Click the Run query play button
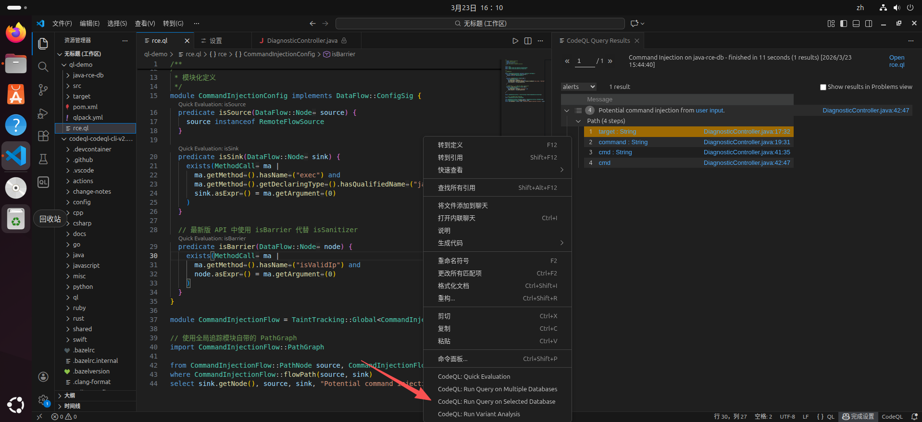This screenshot has width=922, height=422. point(515,41)
